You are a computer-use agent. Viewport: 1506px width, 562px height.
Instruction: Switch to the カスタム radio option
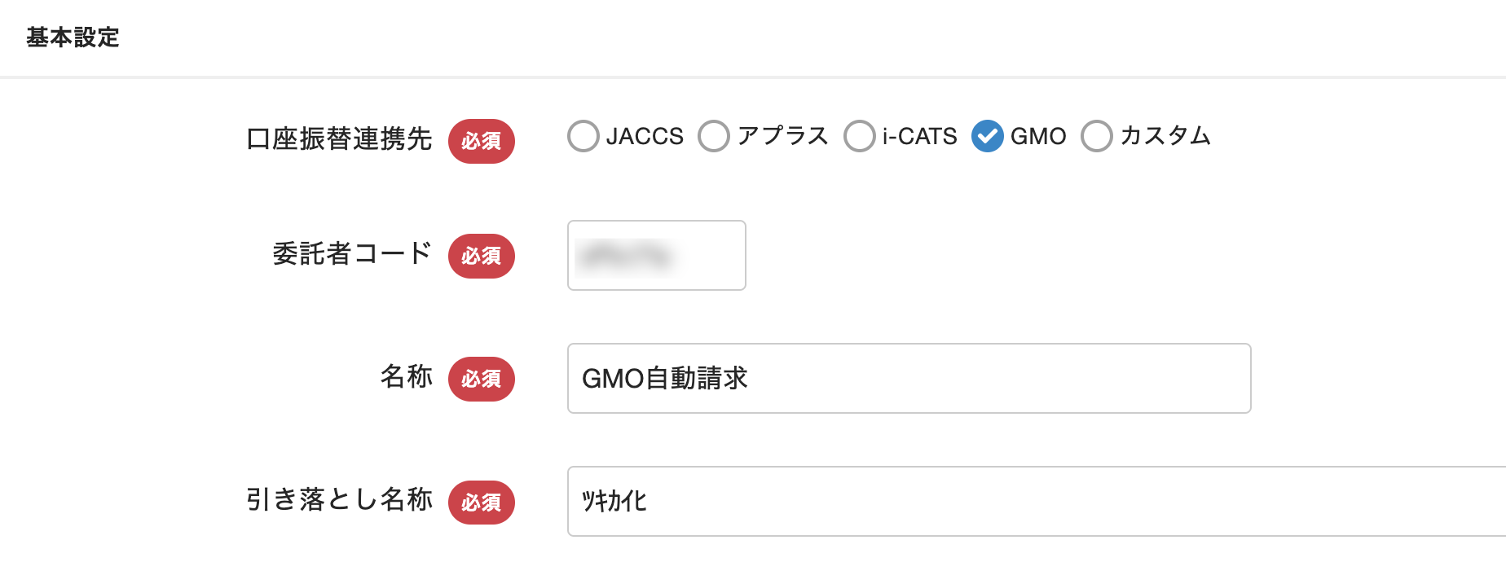coord(1096,136)
